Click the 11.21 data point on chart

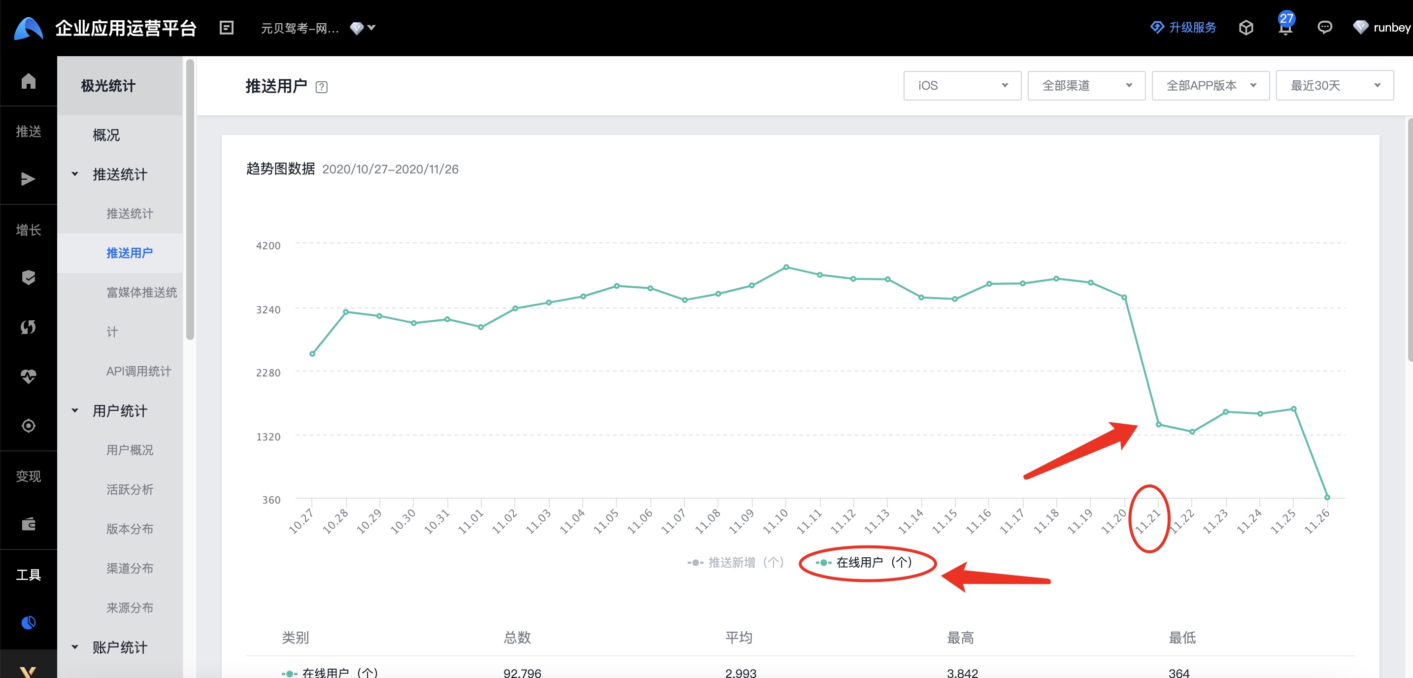tap(1158, 425)
